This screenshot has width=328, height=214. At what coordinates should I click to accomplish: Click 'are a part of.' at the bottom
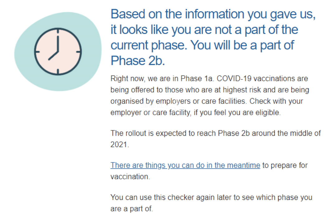point(132,209)
